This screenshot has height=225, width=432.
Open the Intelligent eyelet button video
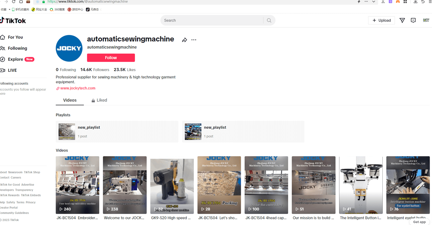pos(408,185)
